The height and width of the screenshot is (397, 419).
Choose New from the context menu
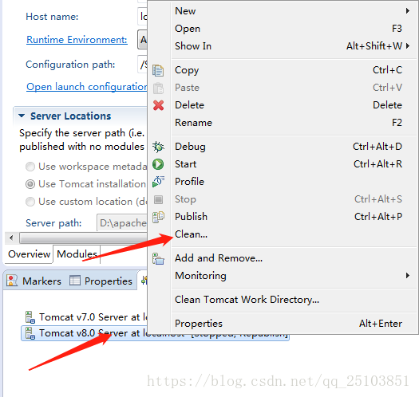tap(294, 11)
